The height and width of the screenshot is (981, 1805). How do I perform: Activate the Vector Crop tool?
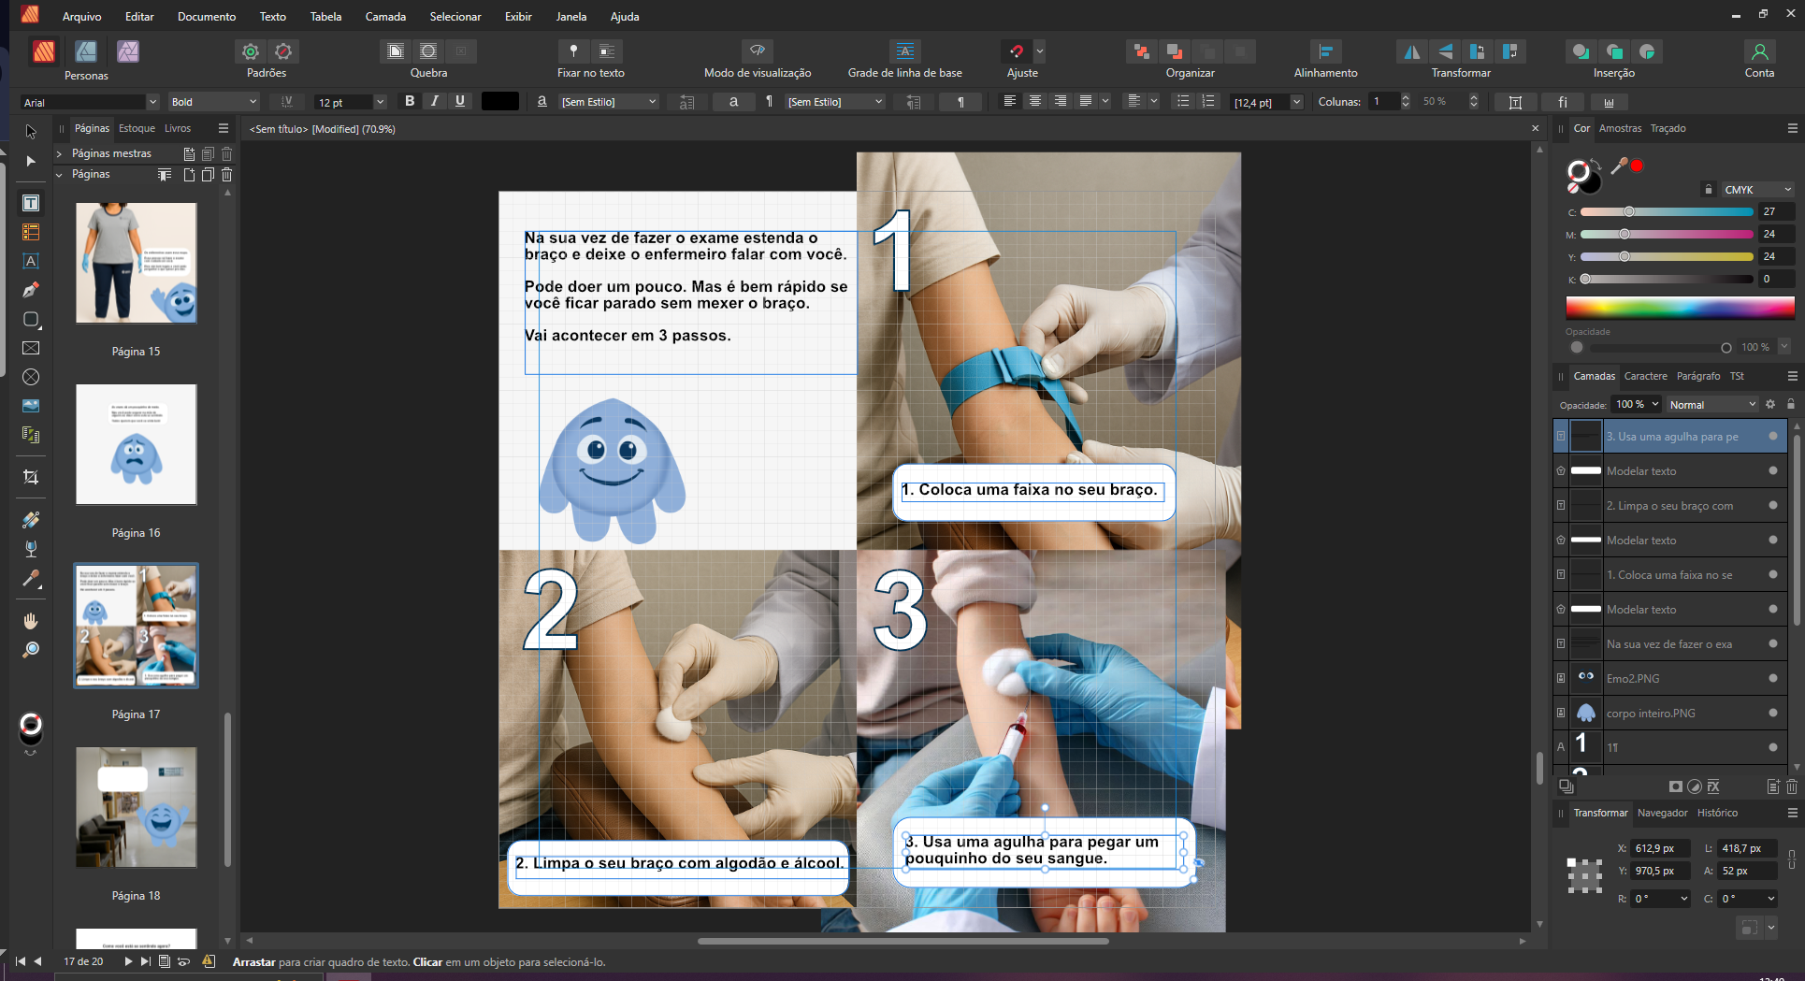click(31, 477)
